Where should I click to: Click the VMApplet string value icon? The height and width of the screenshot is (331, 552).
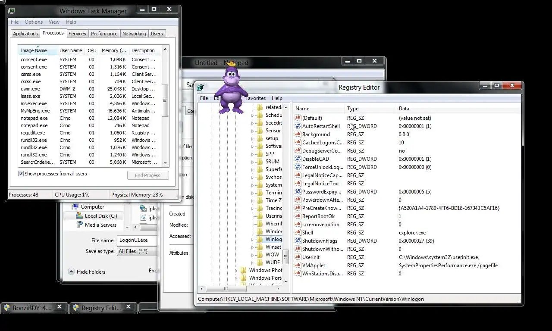tap(298, 265)
